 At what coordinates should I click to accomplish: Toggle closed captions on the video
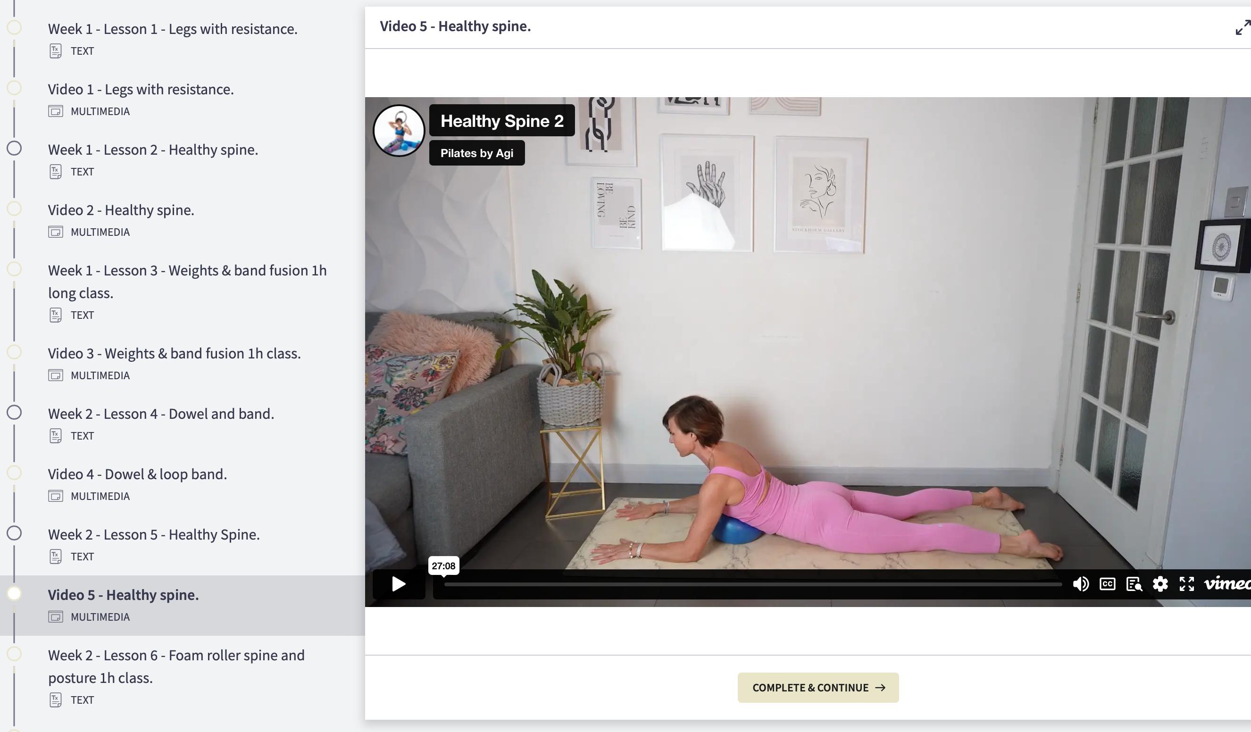pos(1108,584)
